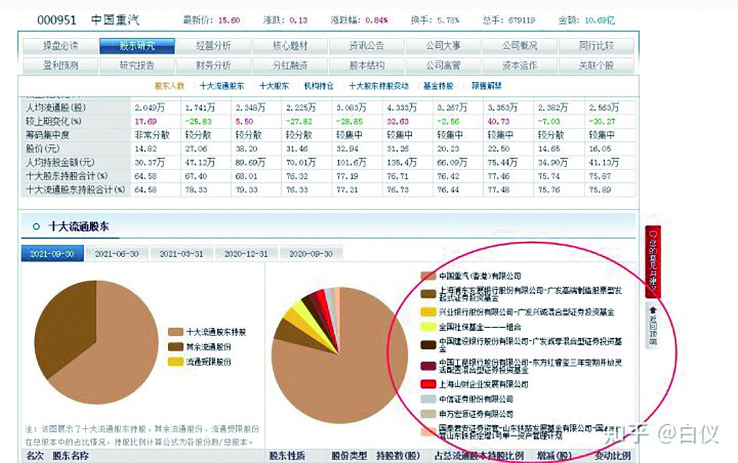738x463 pixels.
Task: Switch to the 限售解禁 tab
Action: click(486, 86)
